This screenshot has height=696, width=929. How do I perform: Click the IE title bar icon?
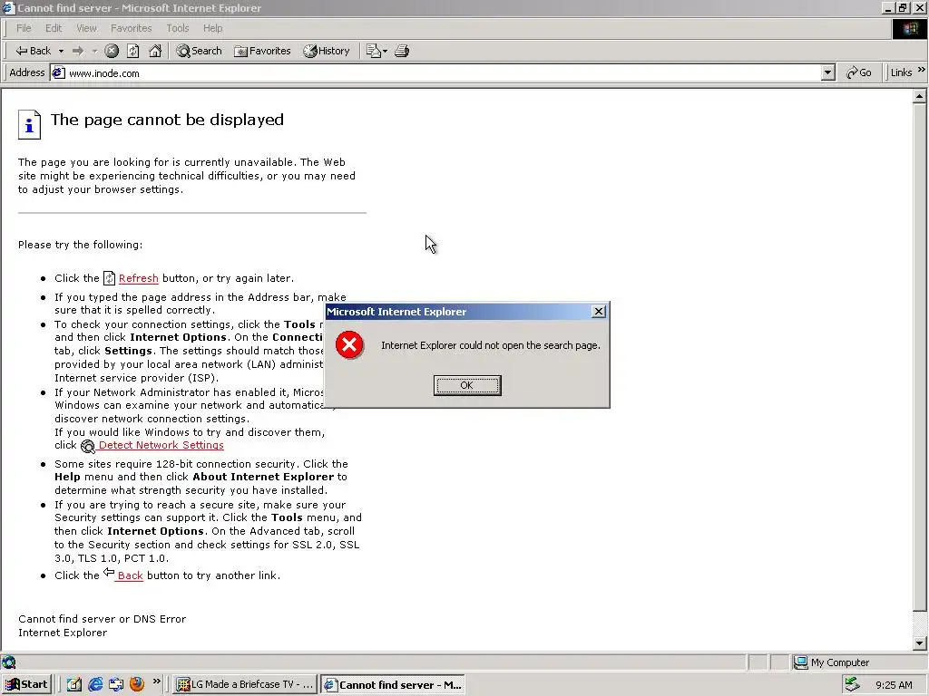7,7
